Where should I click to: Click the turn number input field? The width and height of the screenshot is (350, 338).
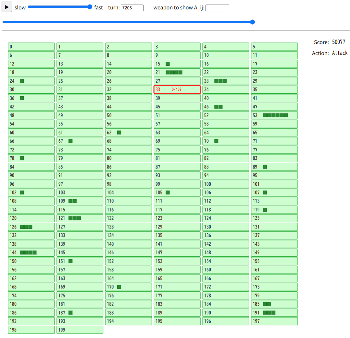132,8
